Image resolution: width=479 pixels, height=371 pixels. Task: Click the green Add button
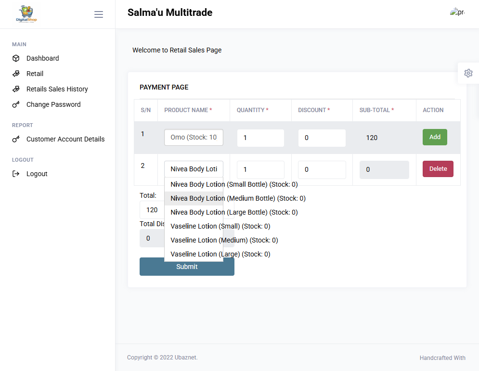pyautogui.click(x=435, y=137)
